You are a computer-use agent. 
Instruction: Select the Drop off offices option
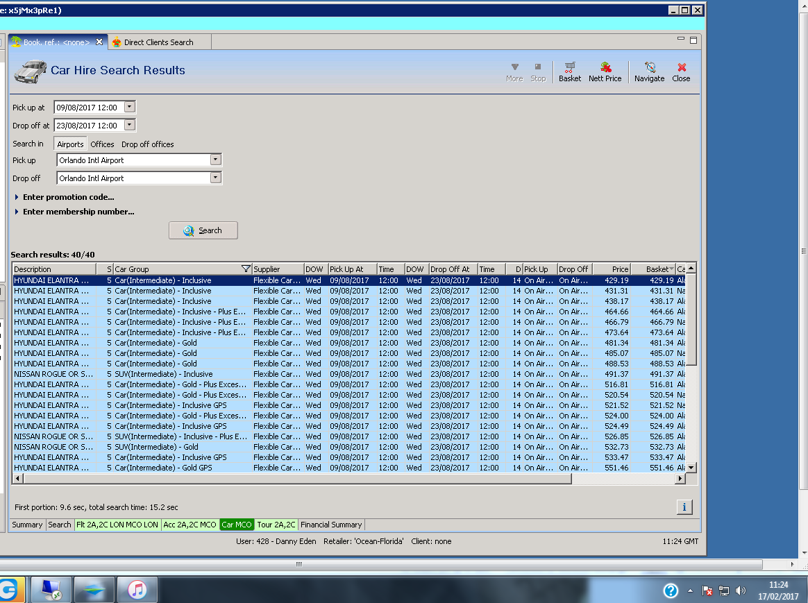(x=147, y=144)
